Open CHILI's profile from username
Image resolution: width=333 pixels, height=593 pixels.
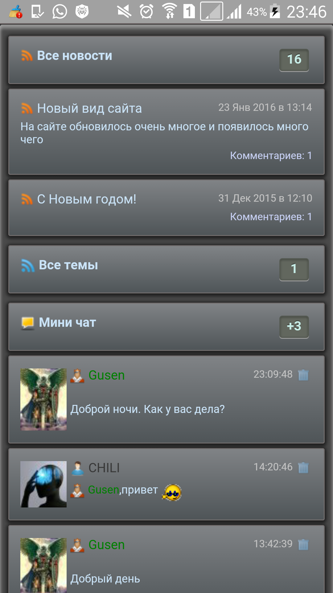(104, 468)
